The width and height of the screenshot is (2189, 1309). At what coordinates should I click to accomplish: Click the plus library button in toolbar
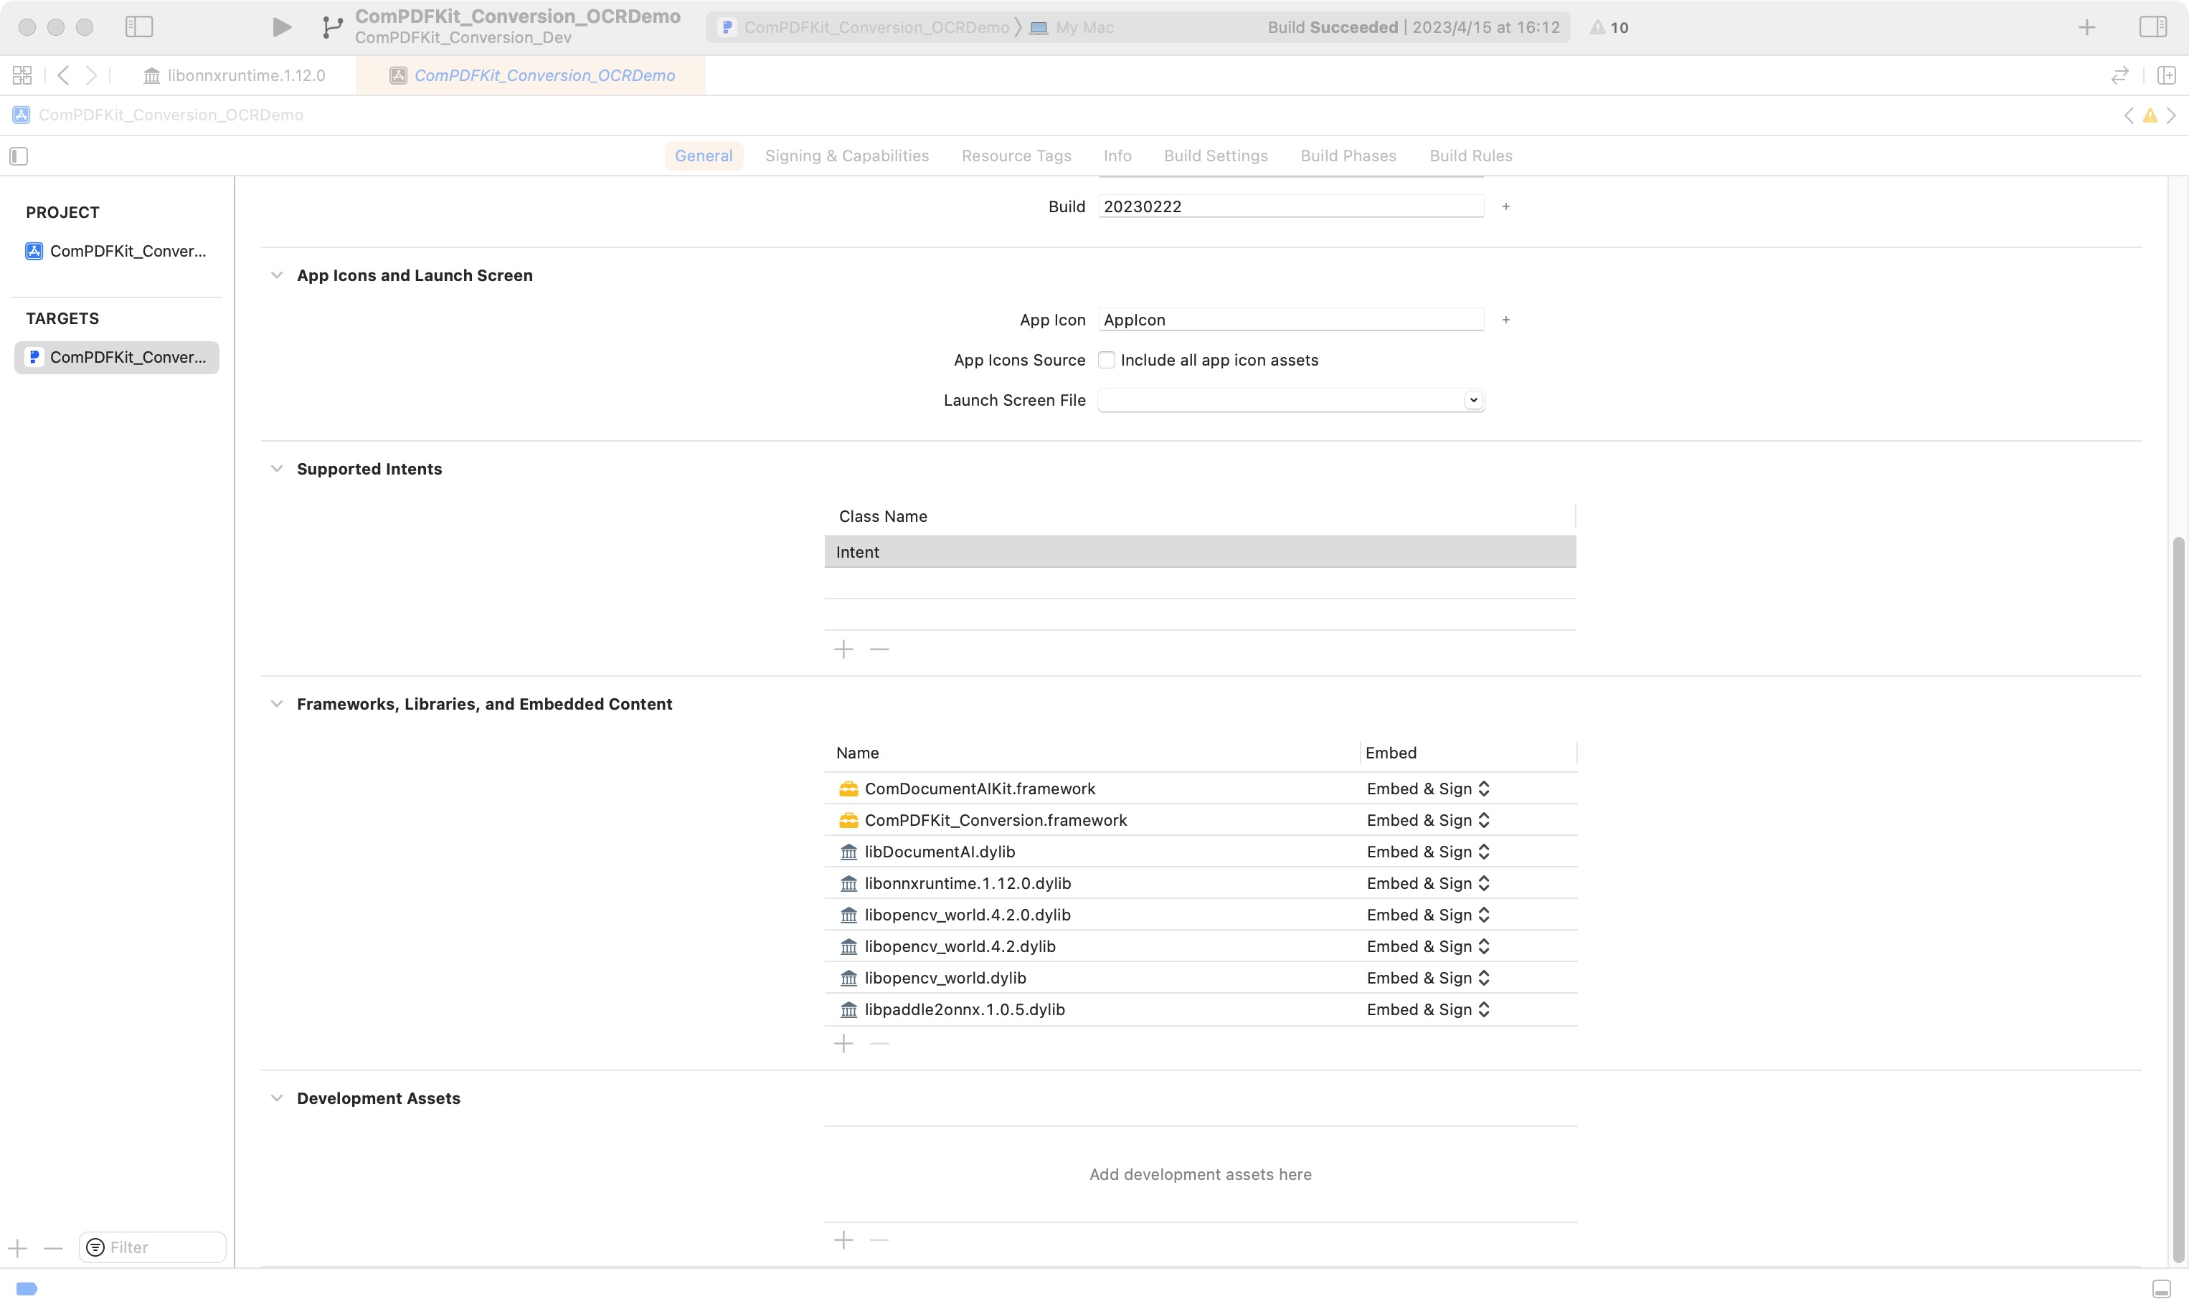2086,27
